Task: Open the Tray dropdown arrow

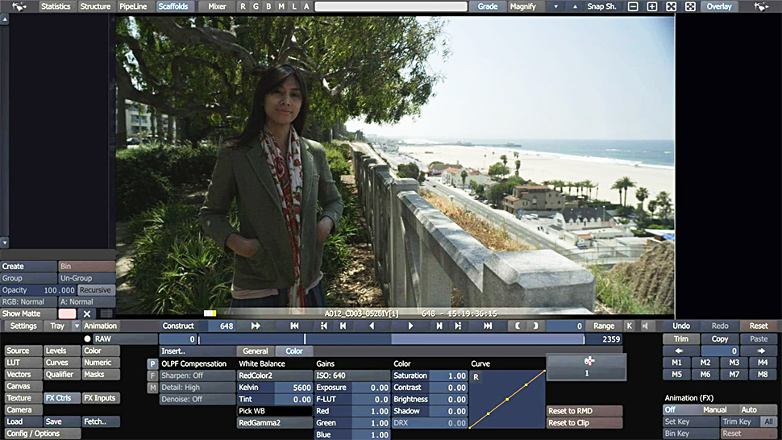Action: point(77,326)
